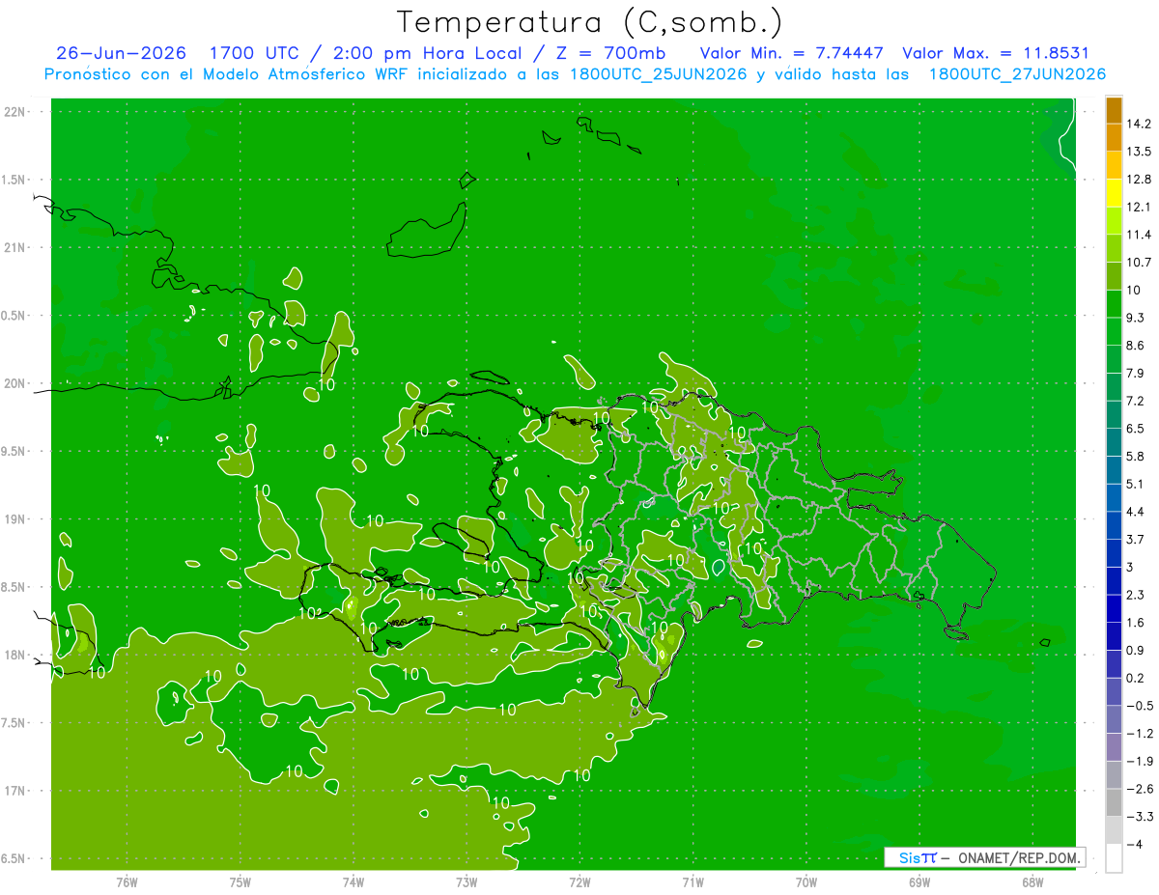
Task: Click the '17N' latitude label
Action: (x=14, y=791)
